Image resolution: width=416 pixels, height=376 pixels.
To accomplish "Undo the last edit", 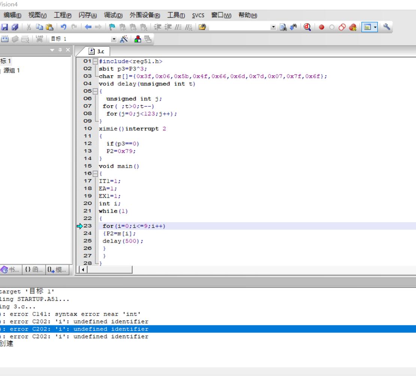I will pos(64,27).
